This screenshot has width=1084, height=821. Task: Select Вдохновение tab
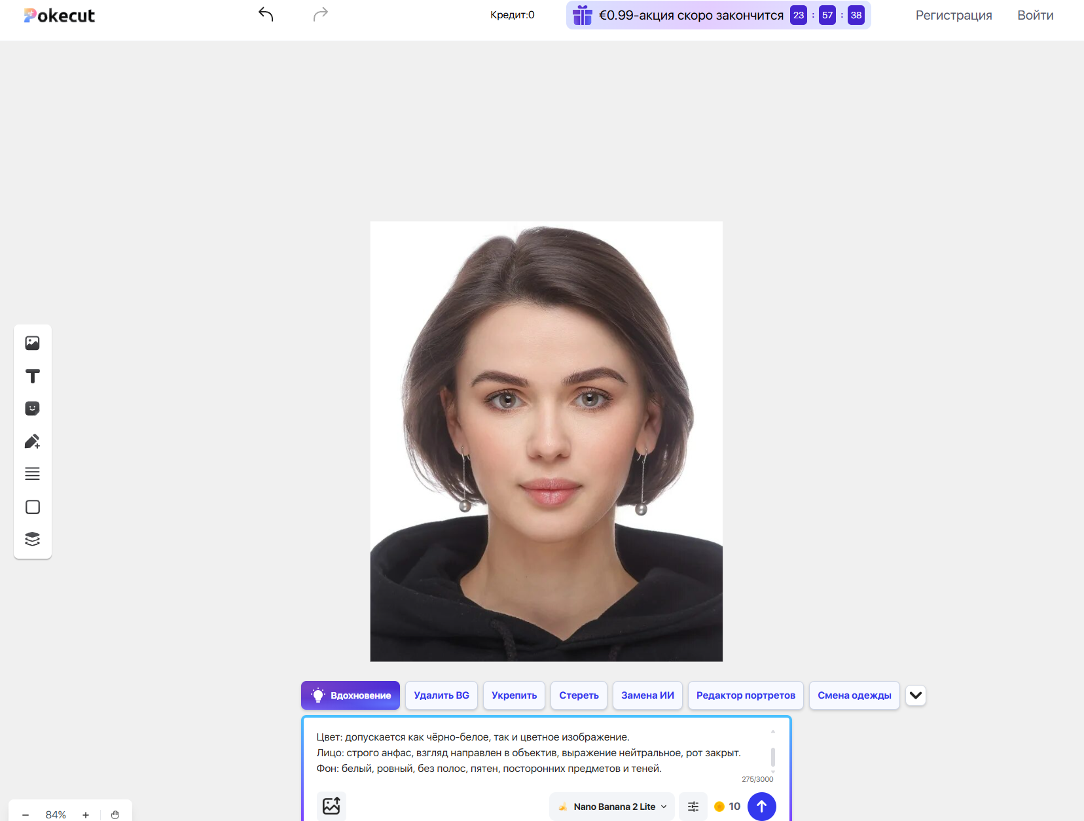click(x=350, y=695)
